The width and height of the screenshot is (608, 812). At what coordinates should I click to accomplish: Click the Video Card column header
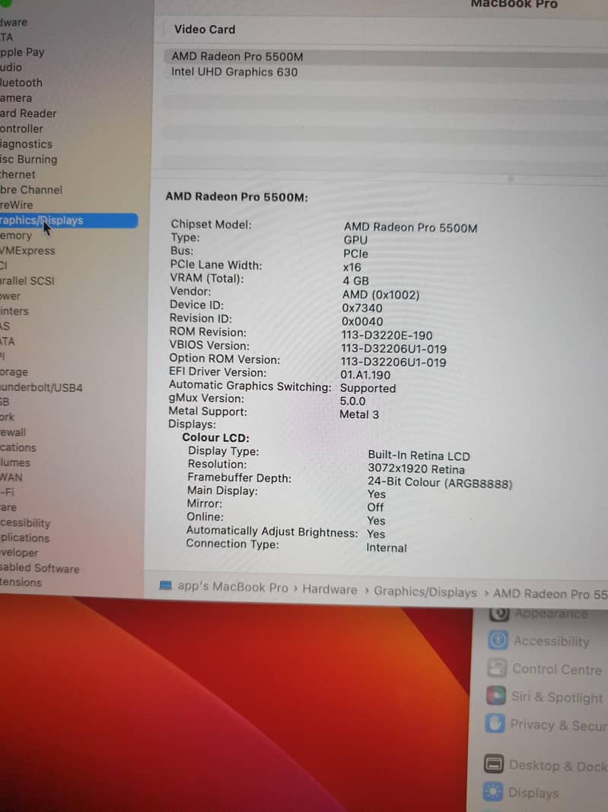click(x=205, y=30)
